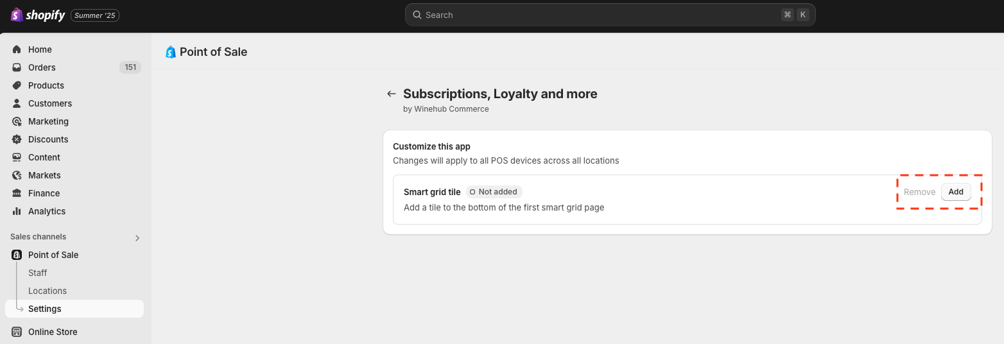Click the Customize this app heading
1004x344 pixels.
click(431, 146)
